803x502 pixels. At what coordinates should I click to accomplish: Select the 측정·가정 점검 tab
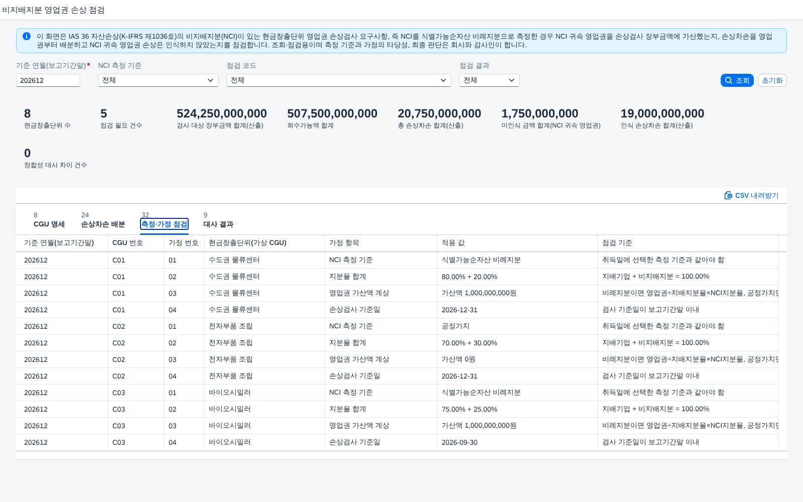pyautogui.click(x=164, y=224)
